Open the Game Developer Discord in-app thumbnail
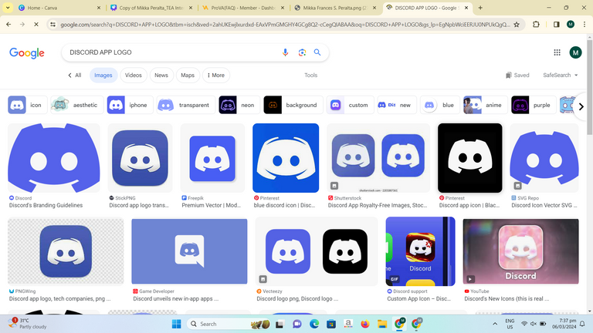Screen dimensions: 593x333 pyautogui.click(x=189, y=251)
